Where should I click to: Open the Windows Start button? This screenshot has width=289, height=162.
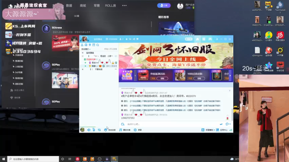point(4,159)
